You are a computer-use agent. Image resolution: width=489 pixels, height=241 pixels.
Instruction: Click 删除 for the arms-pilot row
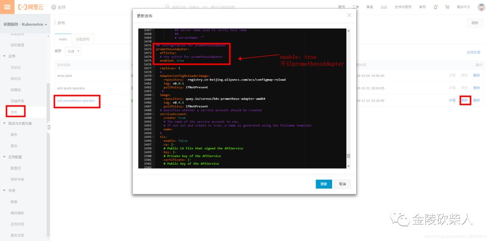[476, 76]
